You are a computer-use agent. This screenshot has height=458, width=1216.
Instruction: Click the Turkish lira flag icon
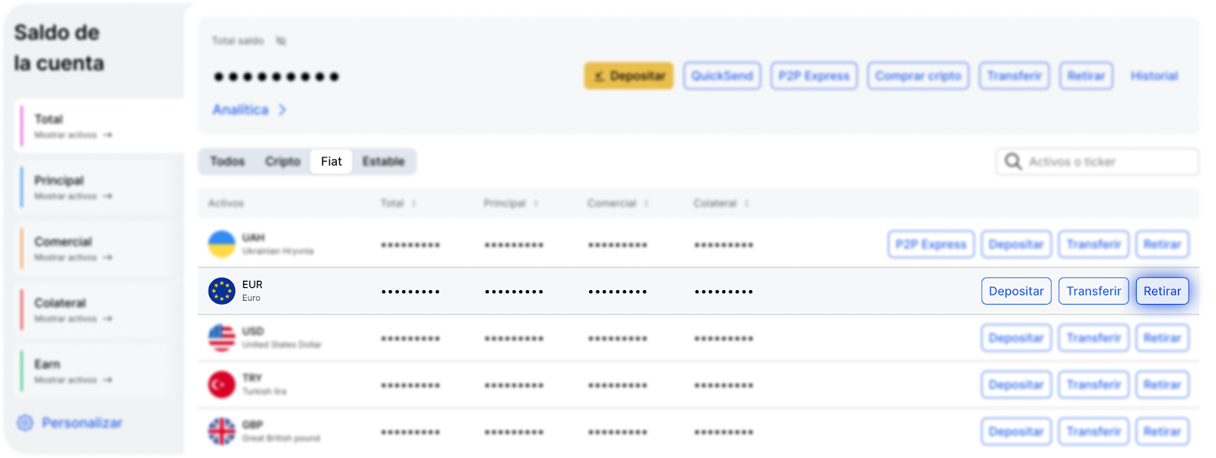point(222,385)
